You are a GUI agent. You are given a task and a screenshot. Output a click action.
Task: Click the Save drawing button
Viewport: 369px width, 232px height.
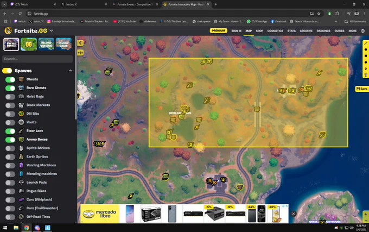coord(362,89)
